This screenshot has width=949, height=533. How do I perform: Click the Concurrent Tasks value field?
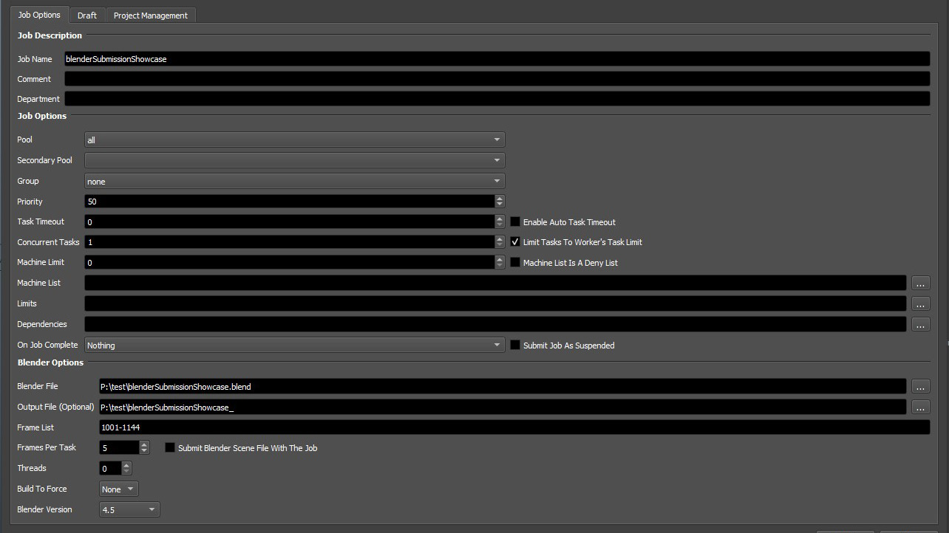[x=290, y=242]
